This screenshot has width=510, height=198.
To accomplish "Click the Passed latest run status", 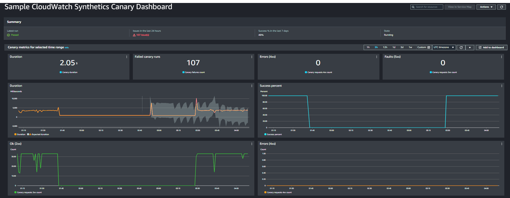I will pos(15,35).
